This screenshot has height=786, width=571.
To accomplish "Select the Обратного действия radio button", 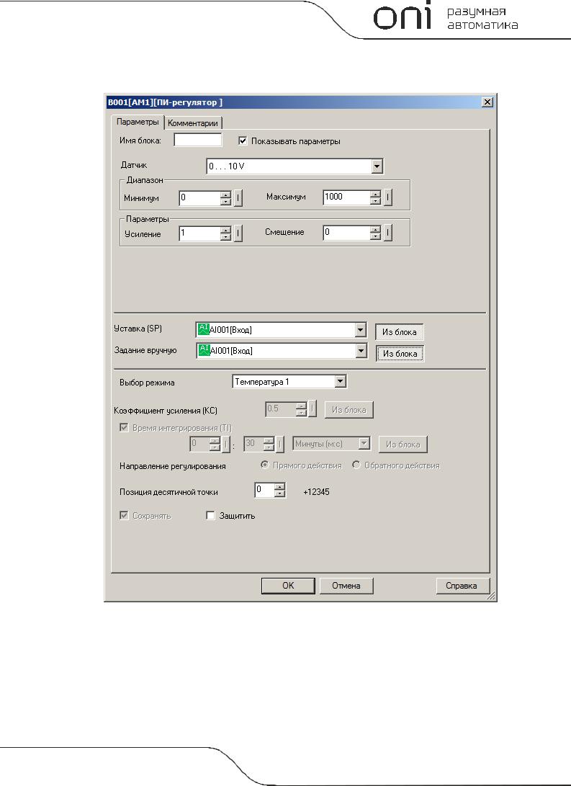I will [356, 465].
